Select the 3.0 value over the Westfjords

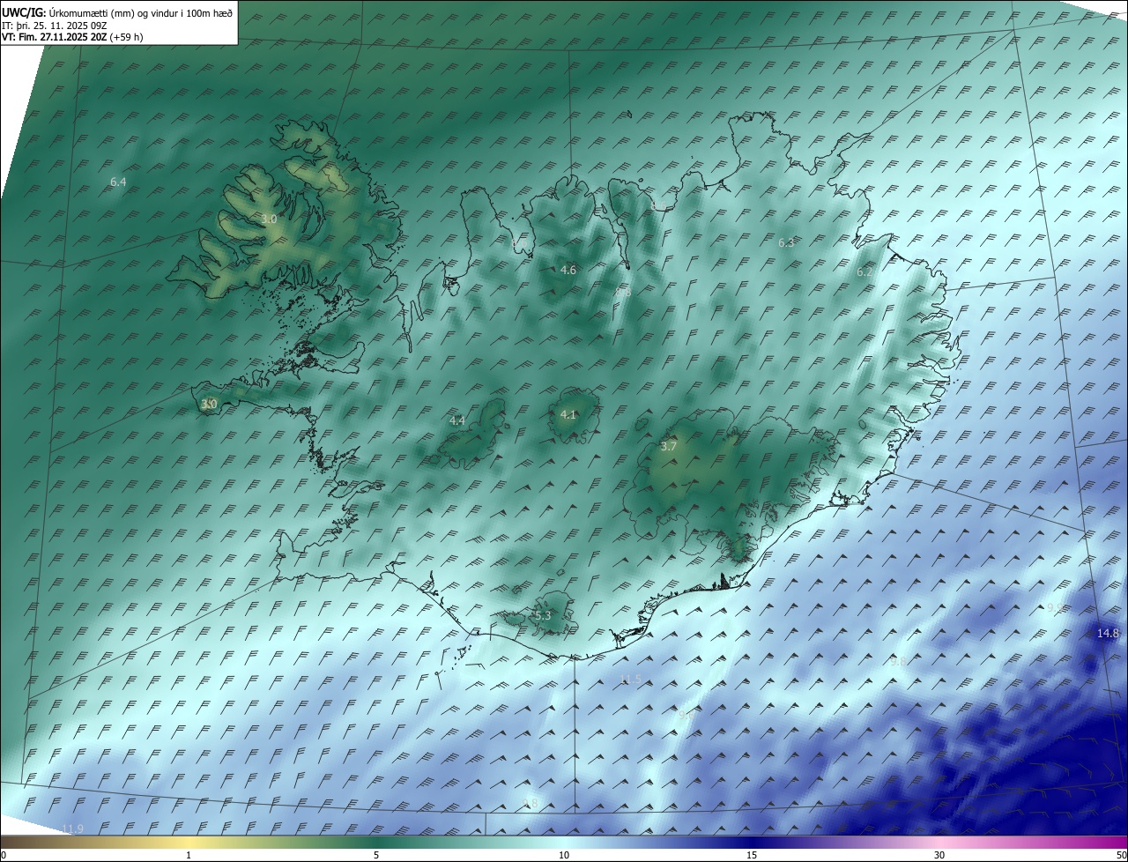269,219
